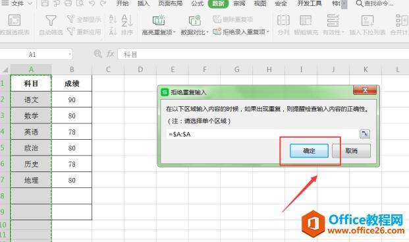Switch to the 插入 tab
The height and width of the screenshot is (242, 409).
click(x=144, y=3)
